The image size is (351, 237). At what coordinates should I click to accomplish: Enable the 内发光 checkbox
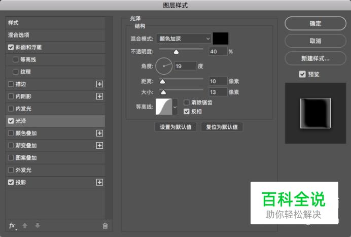11,109
